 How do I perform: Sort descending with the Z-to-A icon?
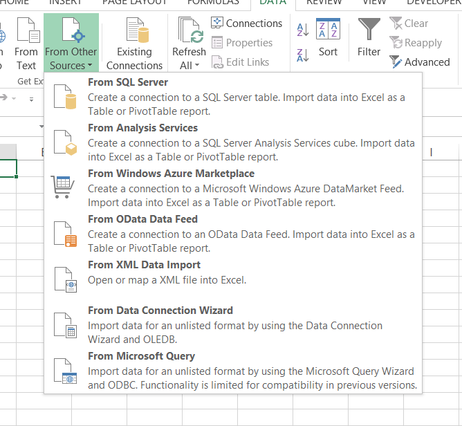tap(302, 55)
